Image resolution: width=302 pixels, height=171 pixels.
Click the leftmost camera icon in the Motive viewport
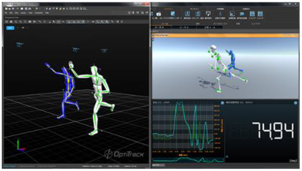(19, 45)
